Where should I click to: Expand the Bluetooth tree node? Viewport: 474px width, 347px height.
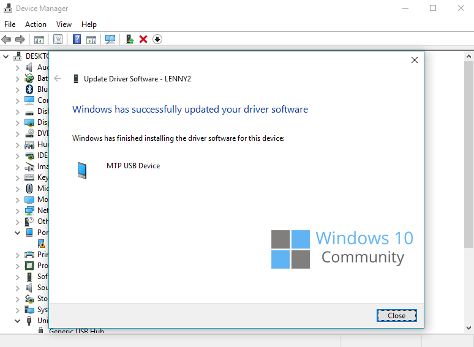coord(18,90)
